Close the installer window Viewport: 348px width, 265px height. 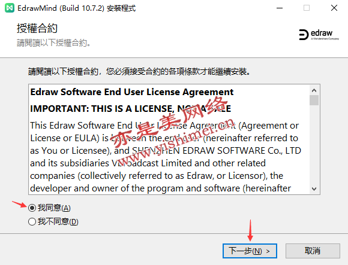334,8
